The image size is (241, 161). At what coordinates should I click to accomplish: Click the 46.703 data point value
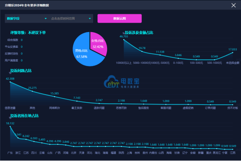(124, 36)
